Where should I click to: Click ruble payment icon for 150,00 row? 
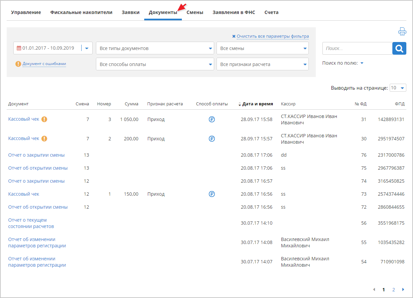click(x=212, y=194)
